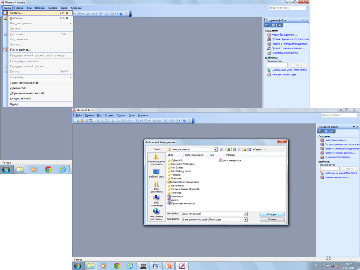Click the Open folder icon on the dialog window's toolbar
360x270 pixels.
pos(81,121)
